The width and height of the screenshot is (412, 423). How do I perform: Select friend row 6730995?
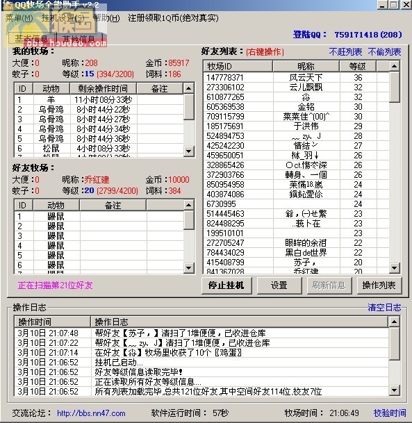point(296,204)
